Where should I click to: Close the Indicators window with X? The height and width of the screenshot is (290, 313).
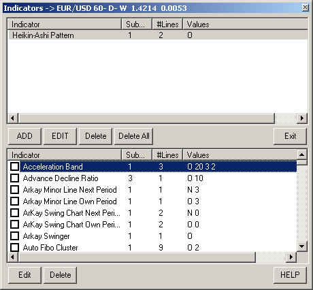pyautogui.click(x=306, y=7)
